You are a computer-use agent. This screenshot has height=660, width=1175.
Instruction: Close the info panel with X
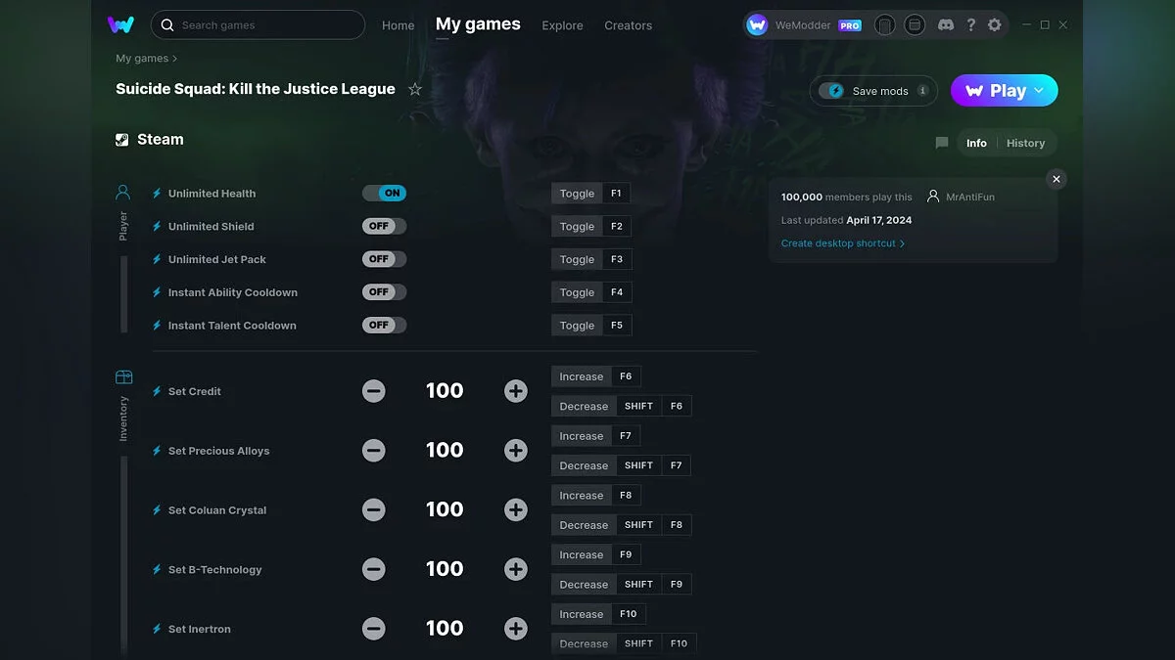1056,179
